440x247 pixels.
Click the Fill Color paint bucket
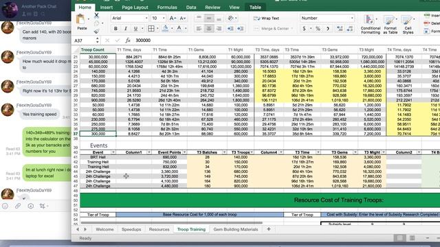(165, 28)
